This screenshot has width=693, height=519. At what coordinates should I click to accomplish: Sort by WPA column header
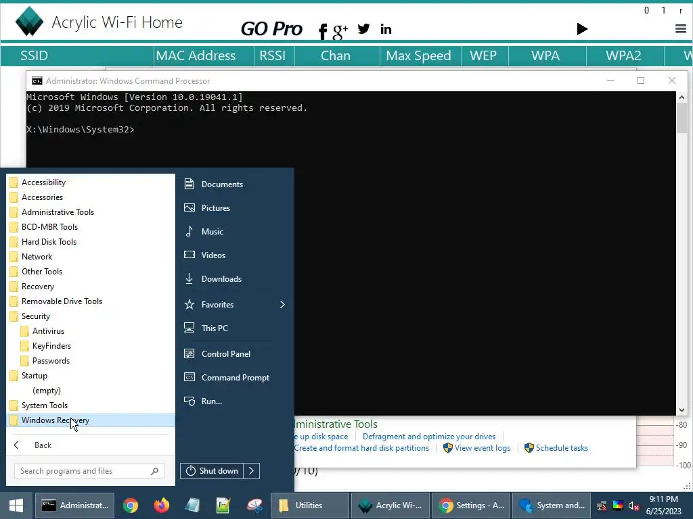coord(545,55)
